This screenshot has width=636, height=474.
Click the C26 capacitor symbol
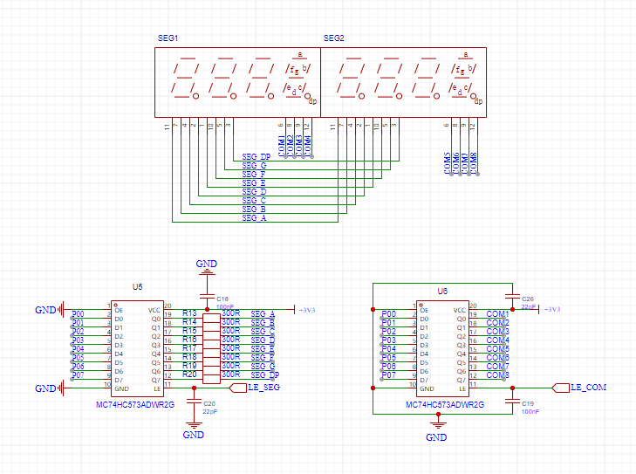pos(513,296)
